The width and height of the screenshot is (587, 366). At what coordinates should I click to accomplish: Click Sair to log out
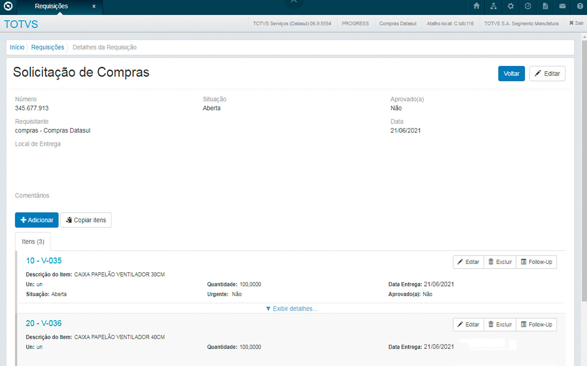pos(576,23)
